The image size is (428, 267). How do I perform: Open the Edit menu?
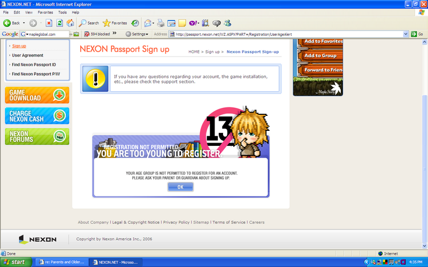pyautogui.click(x=17, y=12)
